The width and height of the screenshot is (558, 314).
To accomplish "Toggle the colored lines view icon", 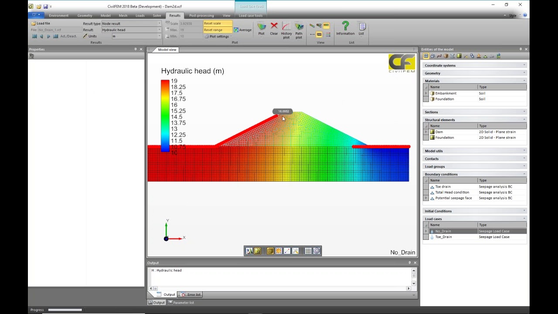I will (x=328, y=34).
